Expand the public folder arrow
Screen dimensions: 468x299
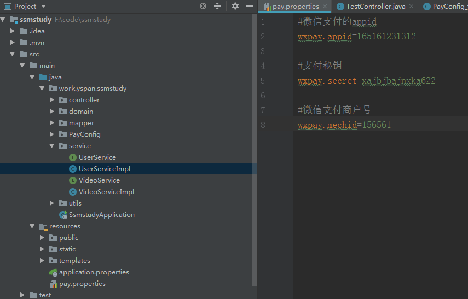point(42,238)
